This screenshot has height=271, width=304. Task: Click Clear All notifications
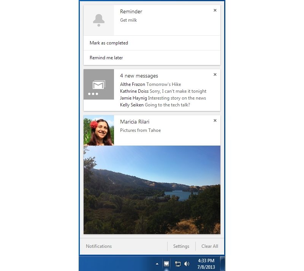tap(210, 246)
